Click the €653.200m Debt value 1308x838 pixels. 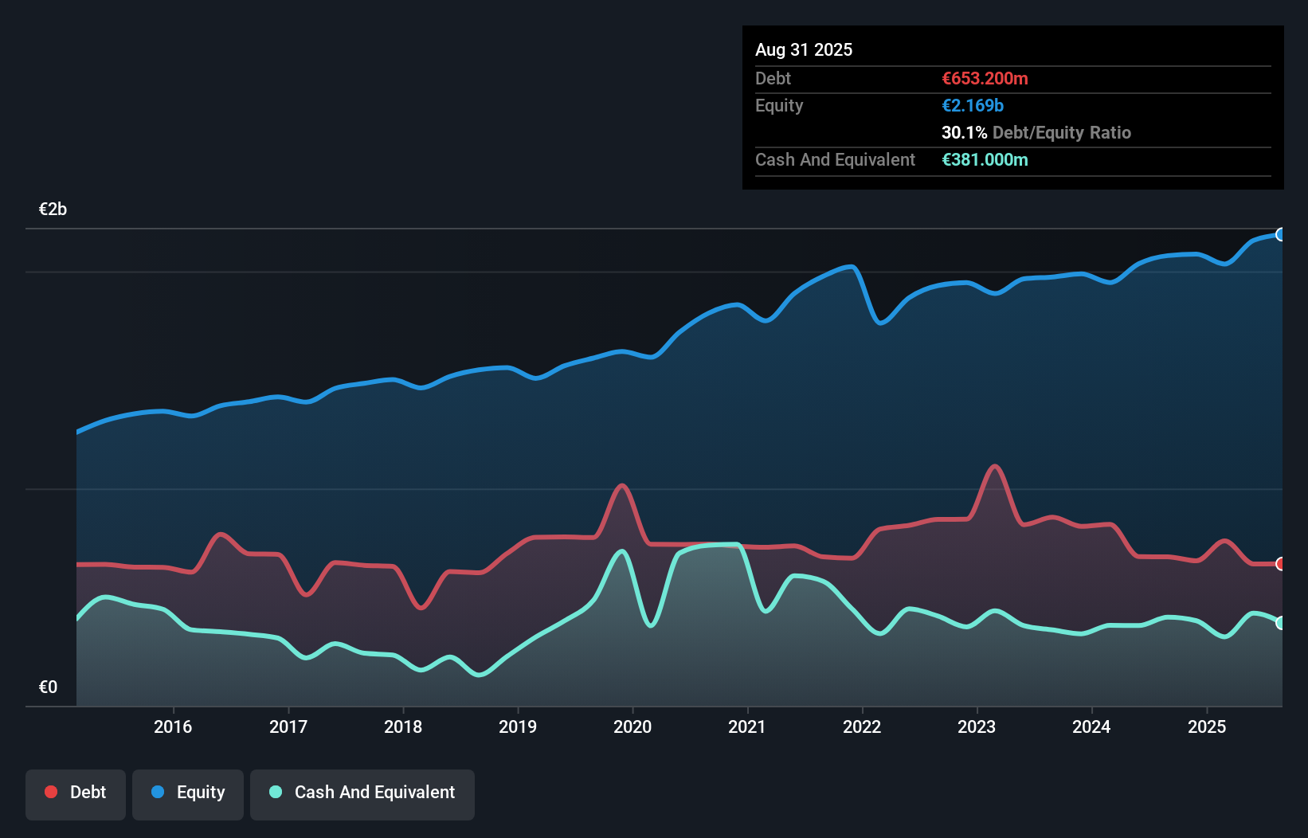985,78
